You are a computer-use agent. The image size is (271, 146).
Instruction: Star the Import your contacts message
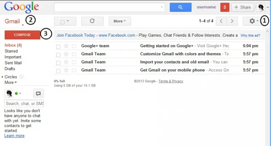(x=66, y=62)
